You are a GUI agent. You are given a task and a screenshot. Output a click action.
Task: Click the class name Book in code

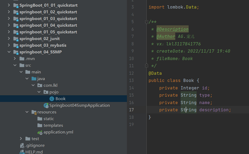[x=189, y=81]
